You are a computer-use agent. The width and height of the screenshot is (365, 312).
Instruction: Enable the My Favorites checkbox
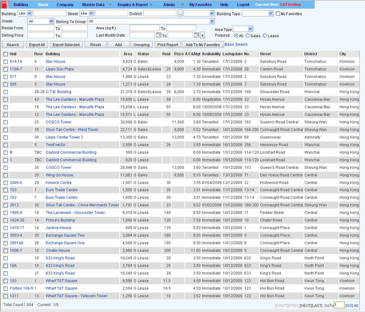click(x=278, y=14)
